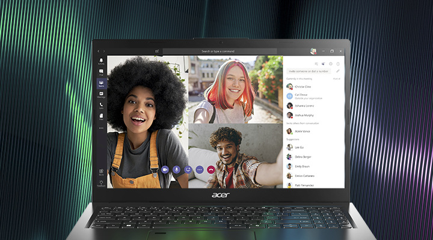
Task: Hang up with the red end call button
Action: click(x=211, y=170)
